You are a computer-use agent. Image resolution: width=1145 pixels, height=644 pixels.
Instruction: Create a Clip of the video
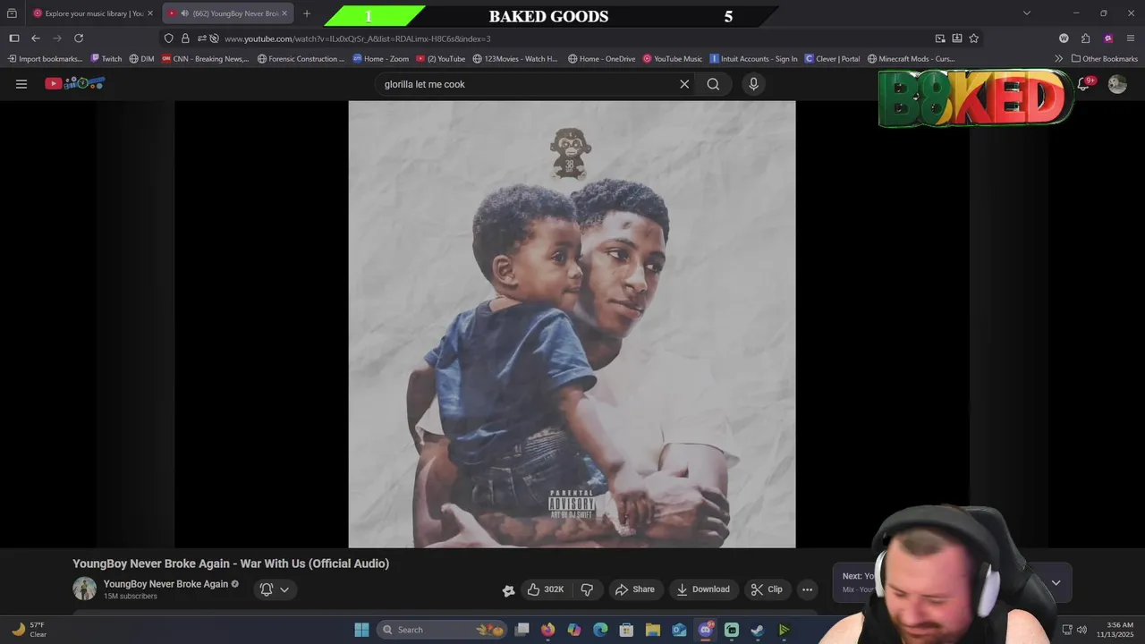pos(767,589)
